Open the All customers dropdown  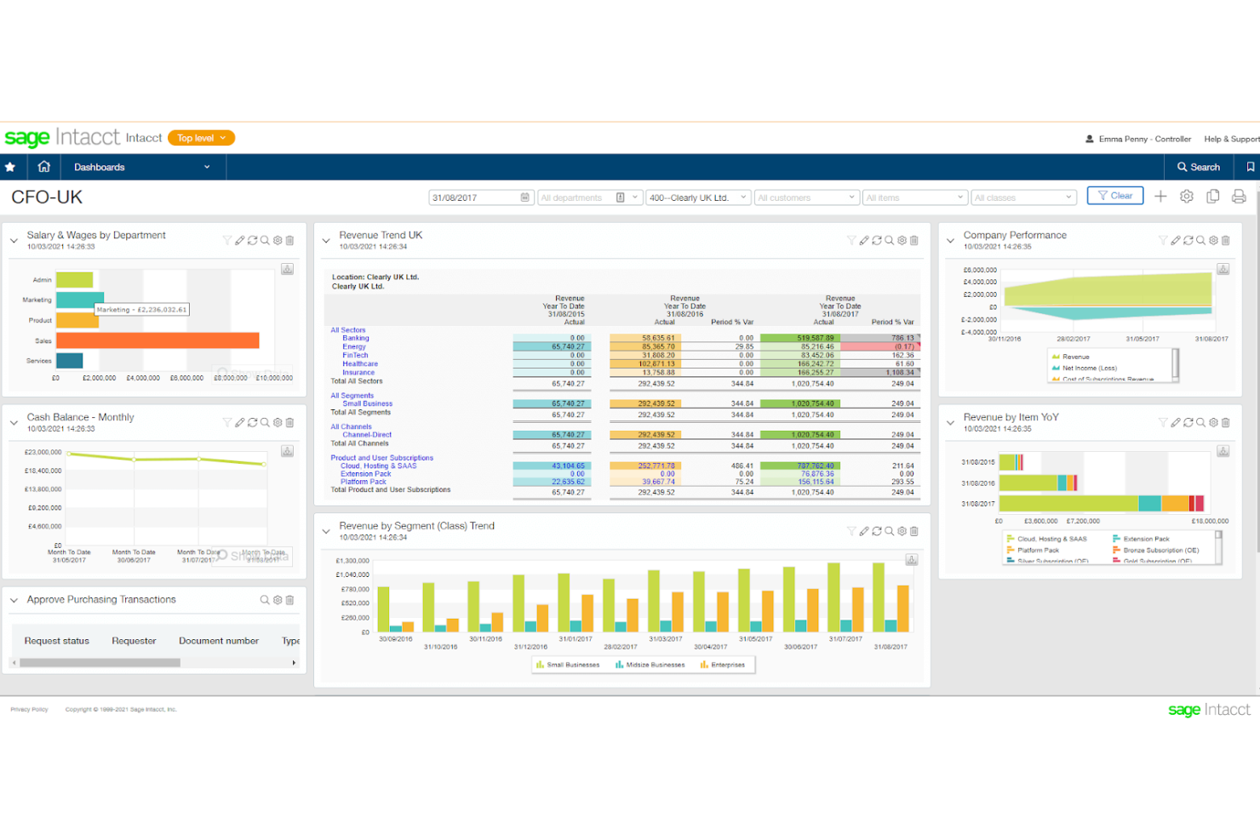tap(806, 197)
